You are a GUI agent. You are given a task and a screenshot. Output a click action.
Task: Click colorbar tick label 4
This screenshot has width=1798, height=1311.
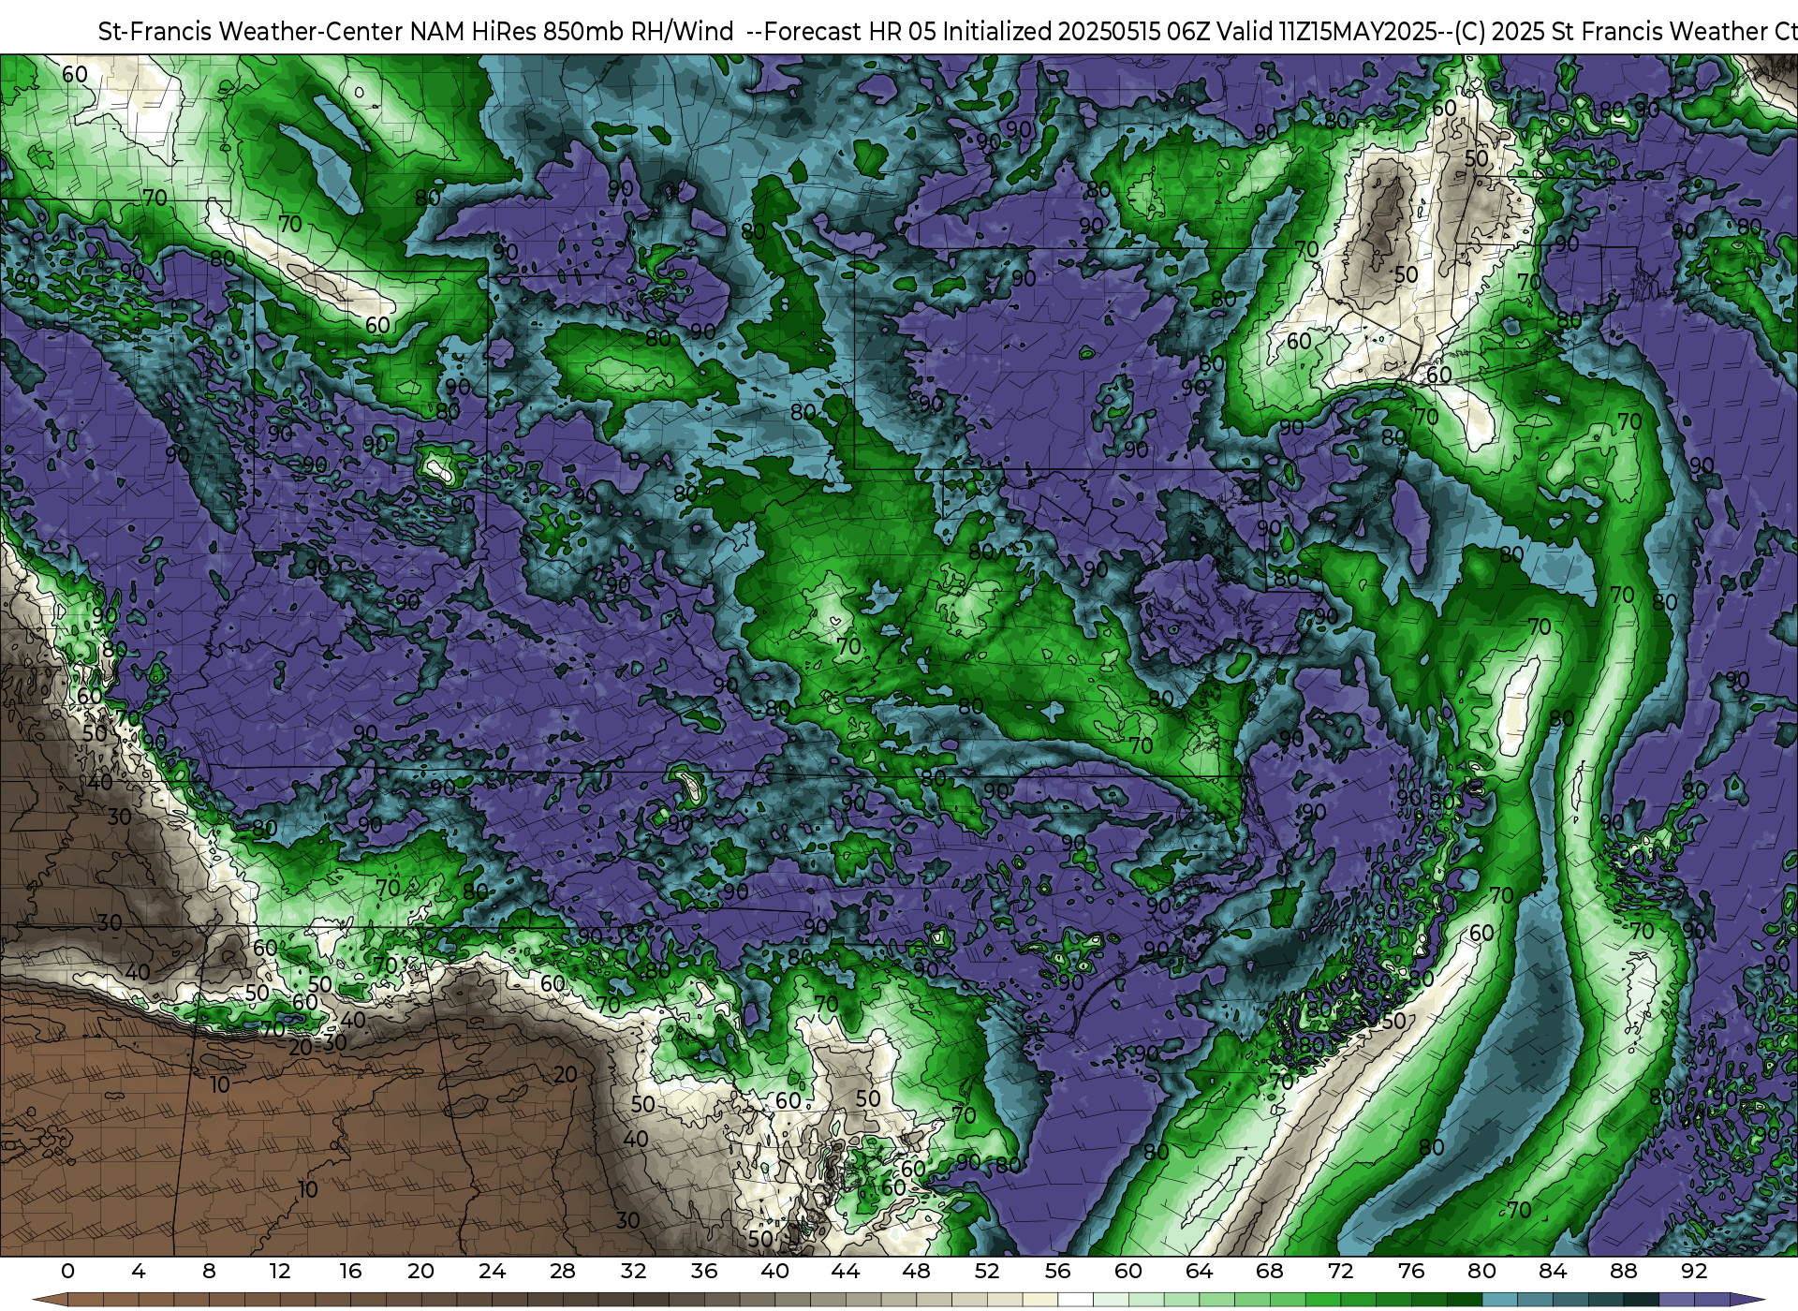click(139, 1271)
